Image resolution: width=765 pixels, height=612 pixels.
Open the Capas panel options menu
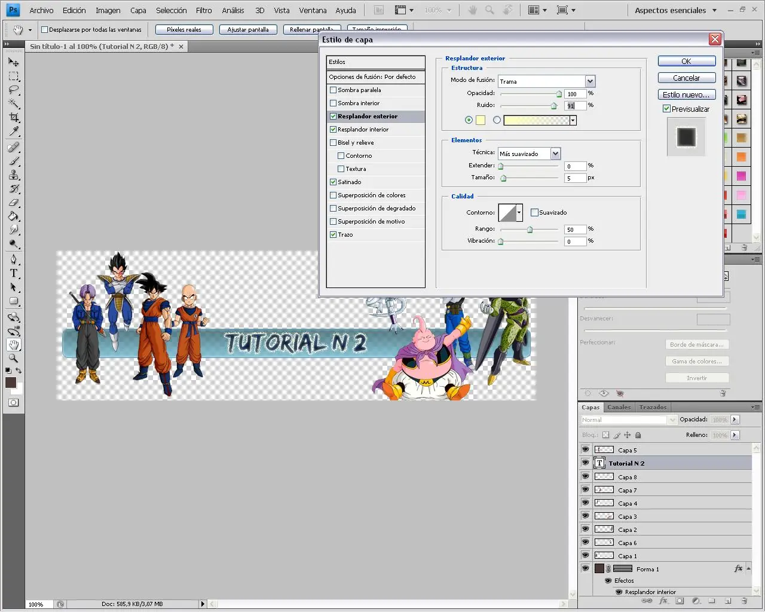click(x=756, y=408)
